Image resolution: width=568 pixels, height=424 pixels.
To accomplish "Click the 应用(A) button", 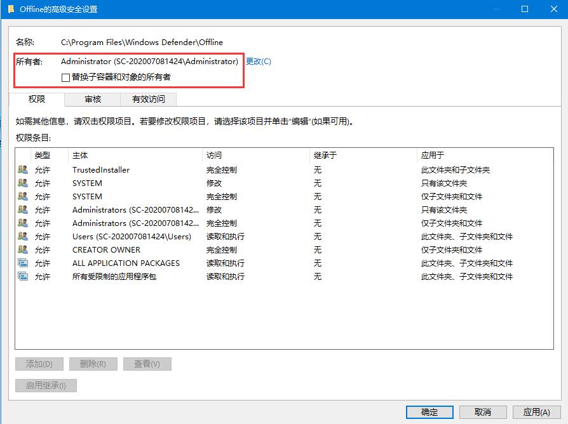I will pyautogui.click(x=537, y=412).
